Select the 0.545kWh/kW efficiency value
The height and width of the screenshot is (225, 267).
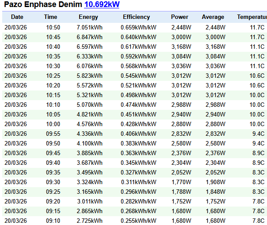139,76
